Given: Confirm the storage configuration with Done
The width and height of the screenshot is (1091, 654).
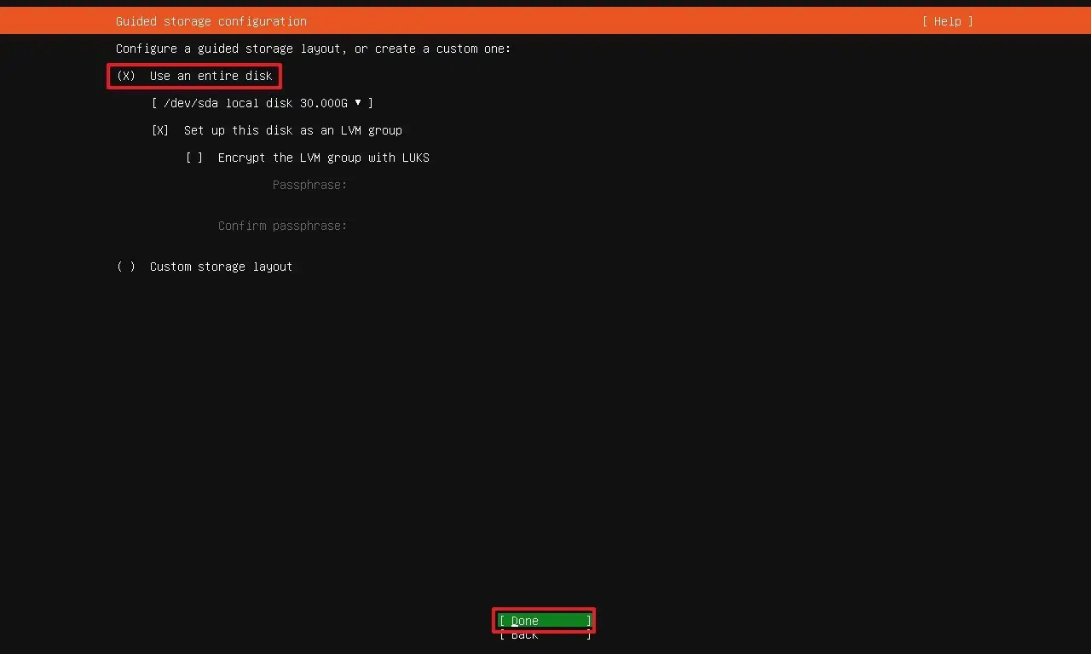Looking at the screenshot, I should tap(543, 621).
